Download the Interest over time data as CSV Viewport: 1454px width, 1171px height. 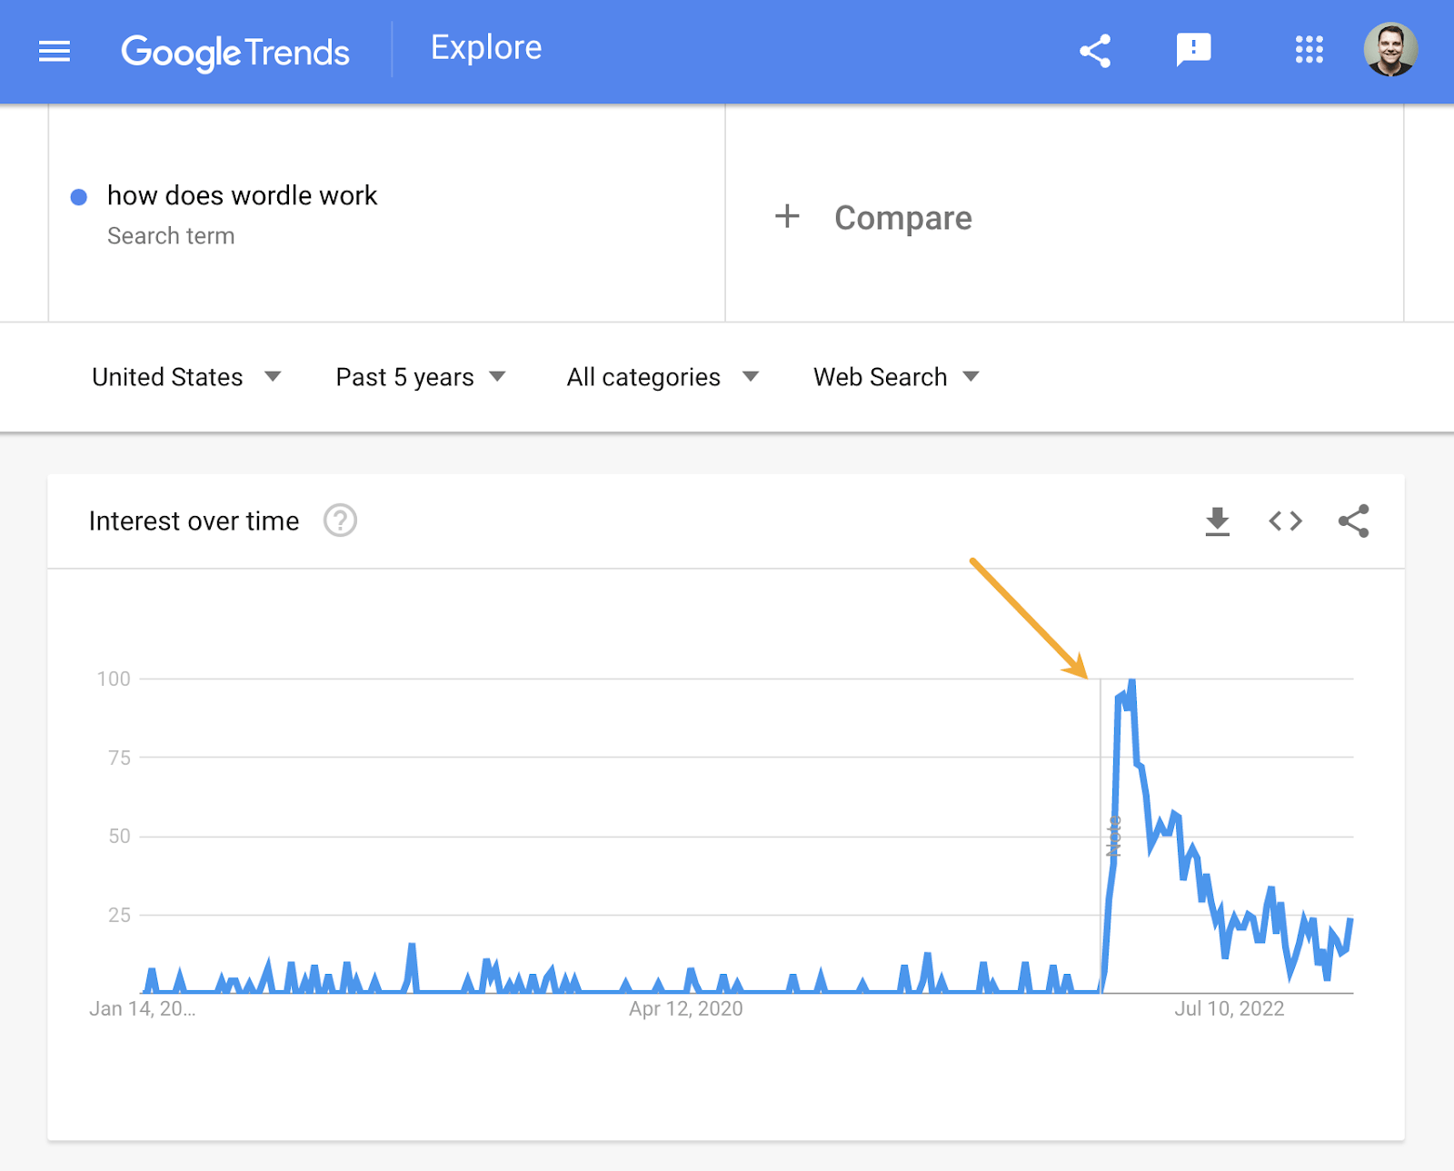(1217, 521)
